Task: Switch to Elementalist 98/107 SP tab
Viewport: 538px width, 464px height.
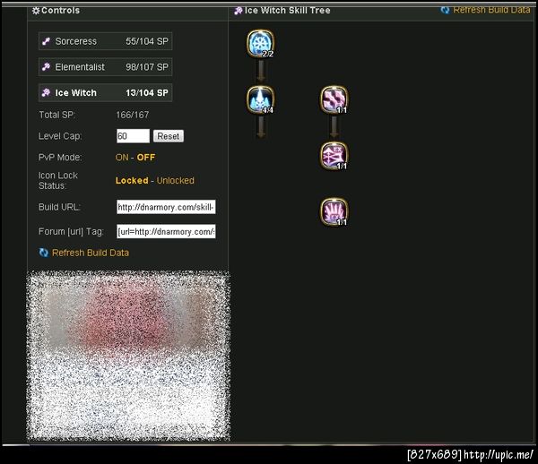Action: [105, 67]
